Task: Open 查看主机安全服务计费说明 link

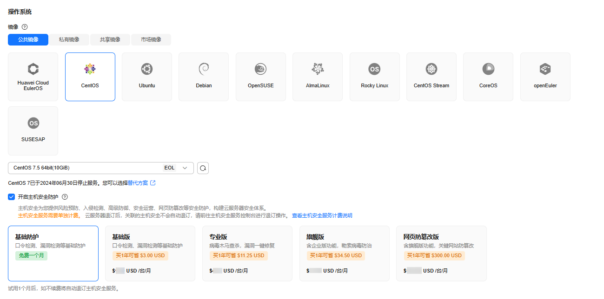Action: tap(322, 215)
